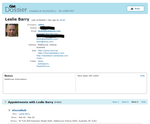Open Leslie Barry's profile photo
The width and height of the screenshot is (150, 124).
[12, 30]
